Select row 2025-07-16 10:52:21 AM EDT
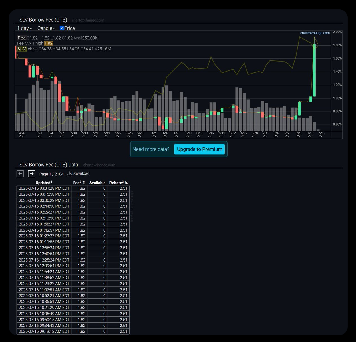Image resolution: width=356 pixels, height=342 pixels. (73, 296)
